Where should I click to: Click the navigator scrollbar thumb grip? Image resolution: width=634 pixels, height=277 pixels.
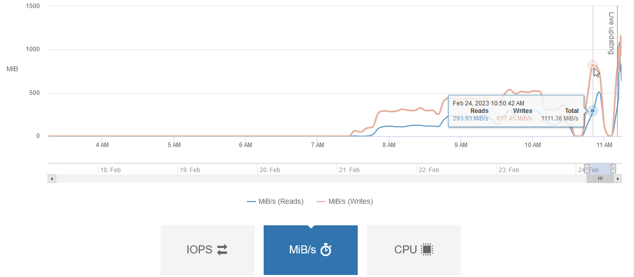click(600, 179)
